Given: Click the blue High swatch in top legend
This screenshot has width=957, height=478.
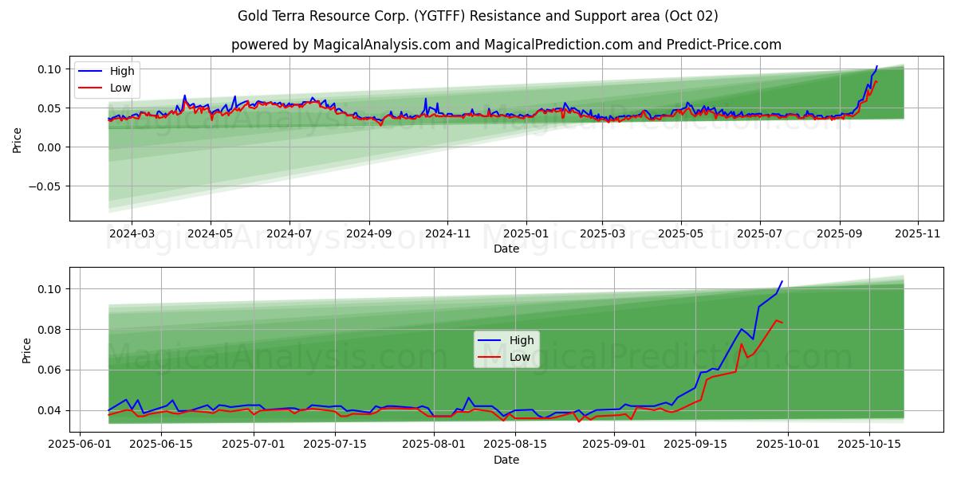Looking at the screenshot, I should (x=91, y=72).
